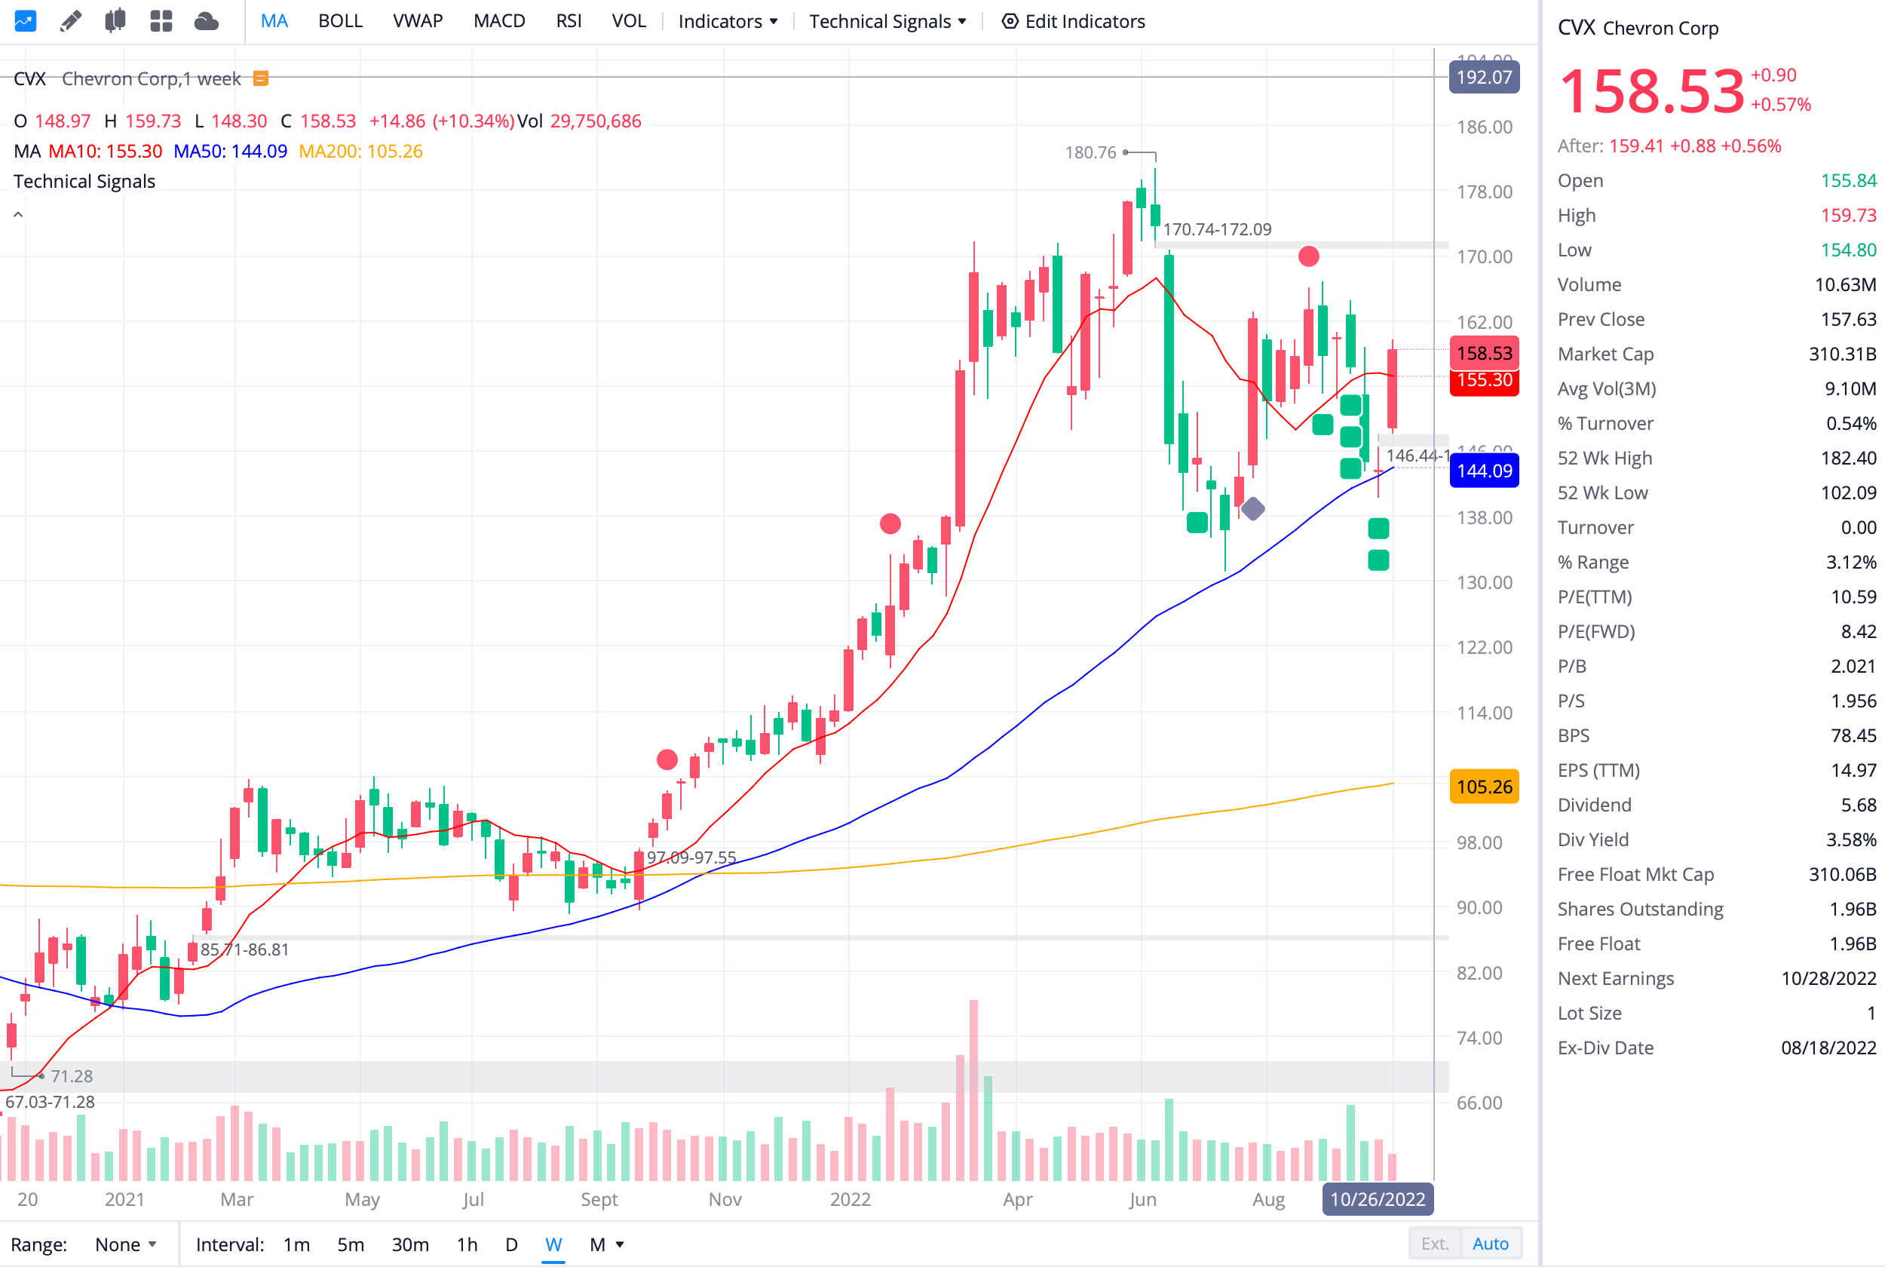Expand the Technical Signals dropdown
This screenshot has height=1267, width=1885.
[x=887, y=21]
